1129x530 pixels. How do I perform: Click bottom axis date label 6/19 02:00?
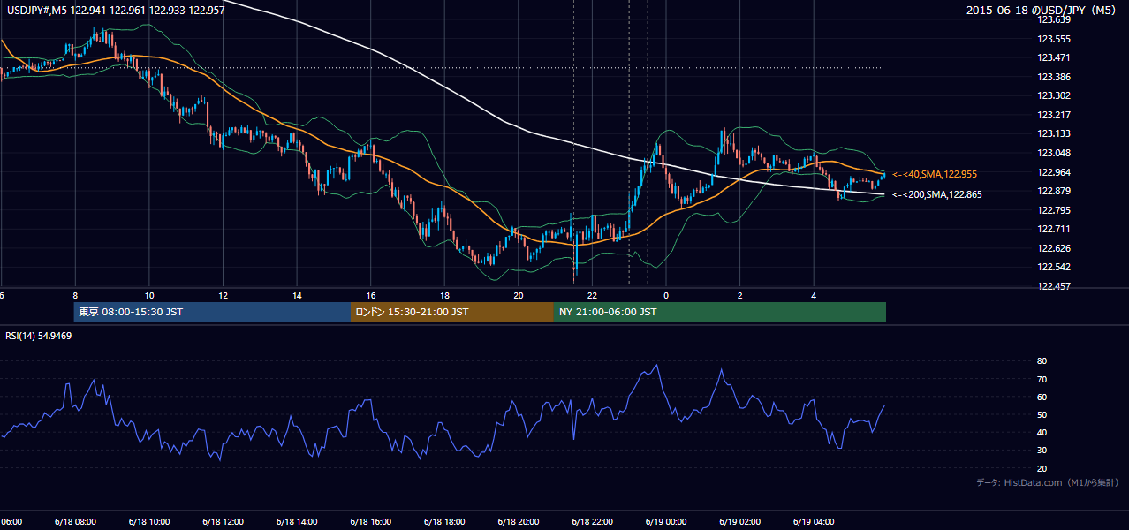pos(739,521)
